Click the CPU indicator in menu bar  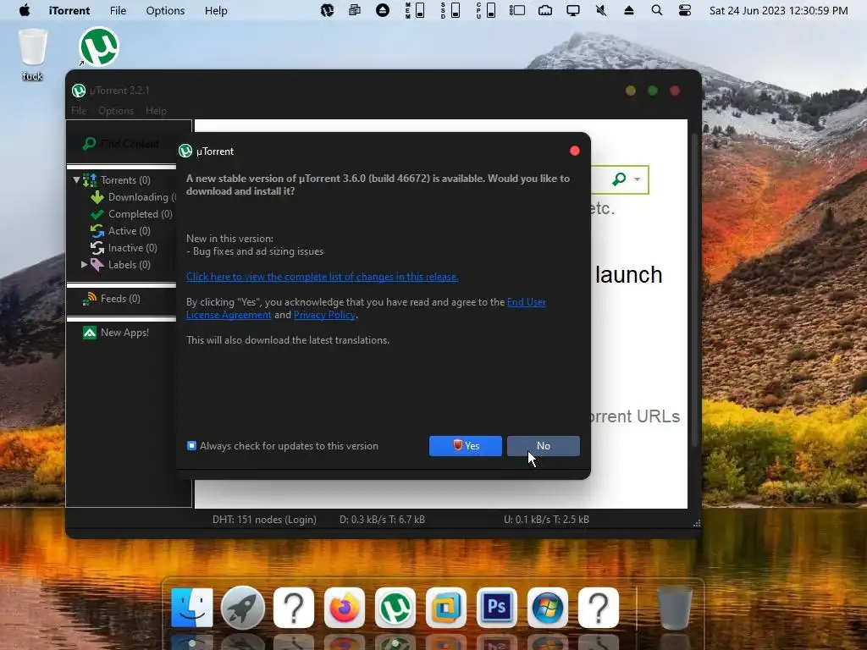click(487, 10)
